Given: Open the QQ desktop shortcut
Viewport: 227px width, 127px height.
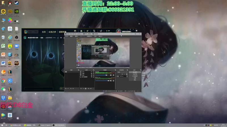Looking at the screenshot, I should pyautogui.click(x=10, y=3).
